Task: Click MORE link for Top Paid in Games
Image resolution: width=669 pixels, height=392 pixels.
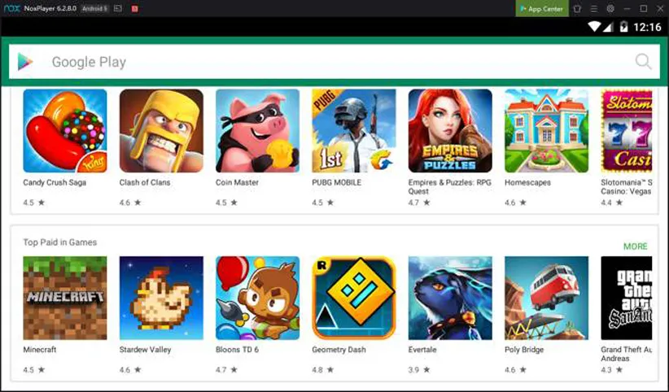Action: pyautogui.click(x=636, y=246)
